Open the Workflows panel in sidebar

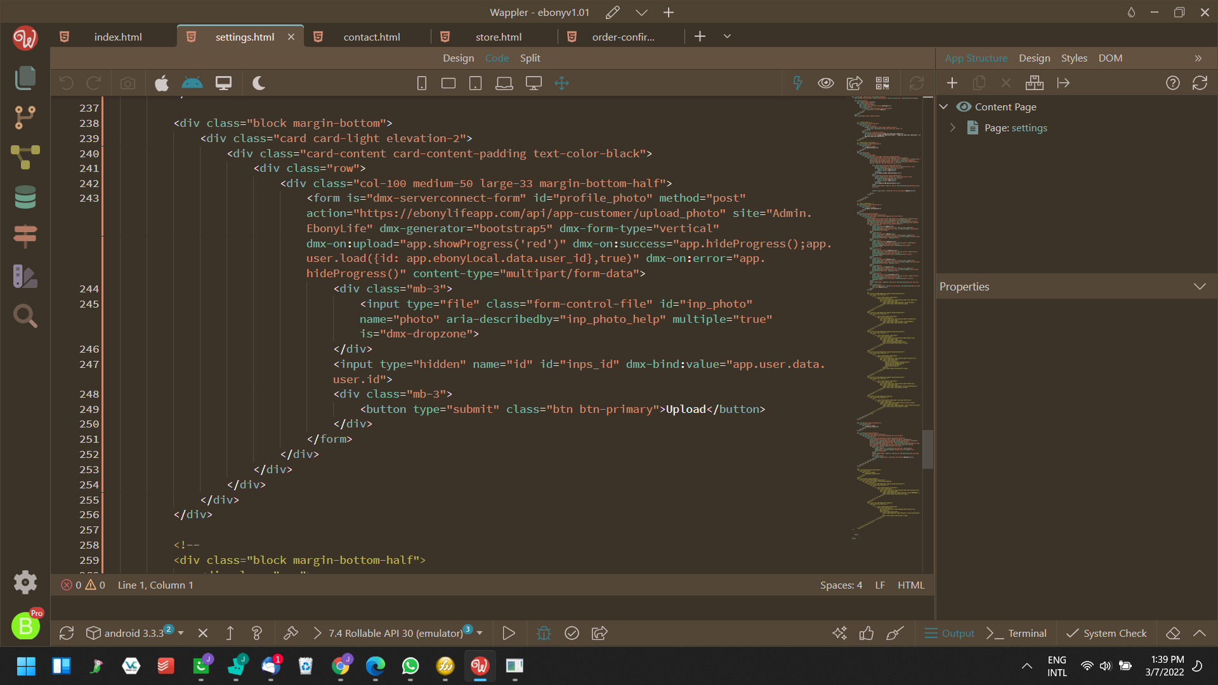coord(25,157)
